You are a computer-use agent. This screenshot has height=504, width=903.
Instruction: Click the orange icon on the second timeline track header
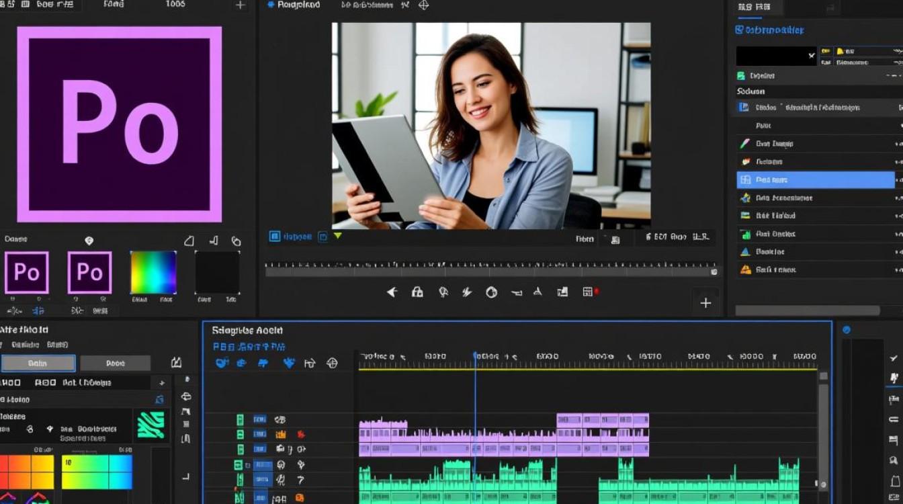pyautogui.click(x=281, y=434)
